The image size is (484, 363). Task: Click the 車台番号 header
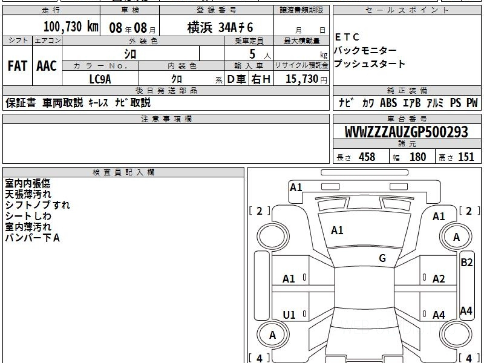pos(407,119)
